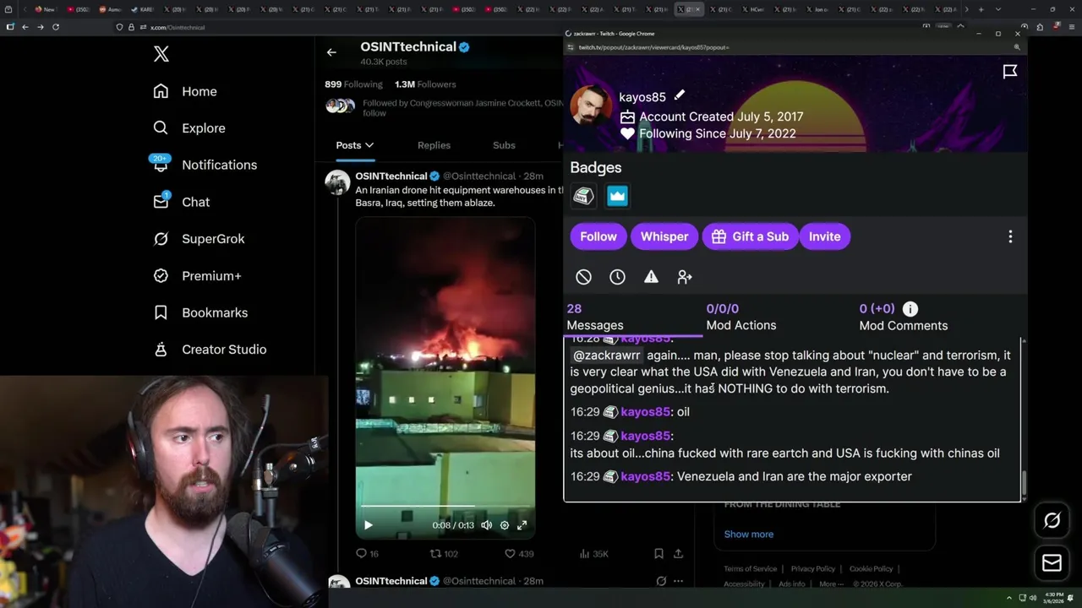Switch to the Replies tab

[x=434, y=145]
